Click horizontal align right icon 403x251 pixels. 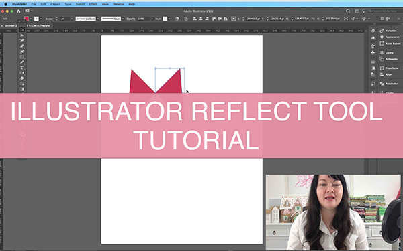[207, 19]
